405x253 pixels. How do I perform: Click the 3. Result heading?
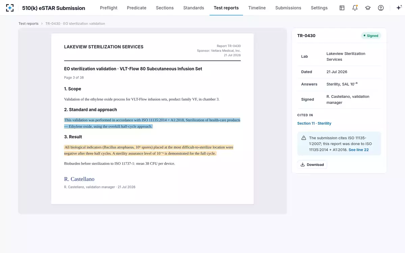coord(73,137)
